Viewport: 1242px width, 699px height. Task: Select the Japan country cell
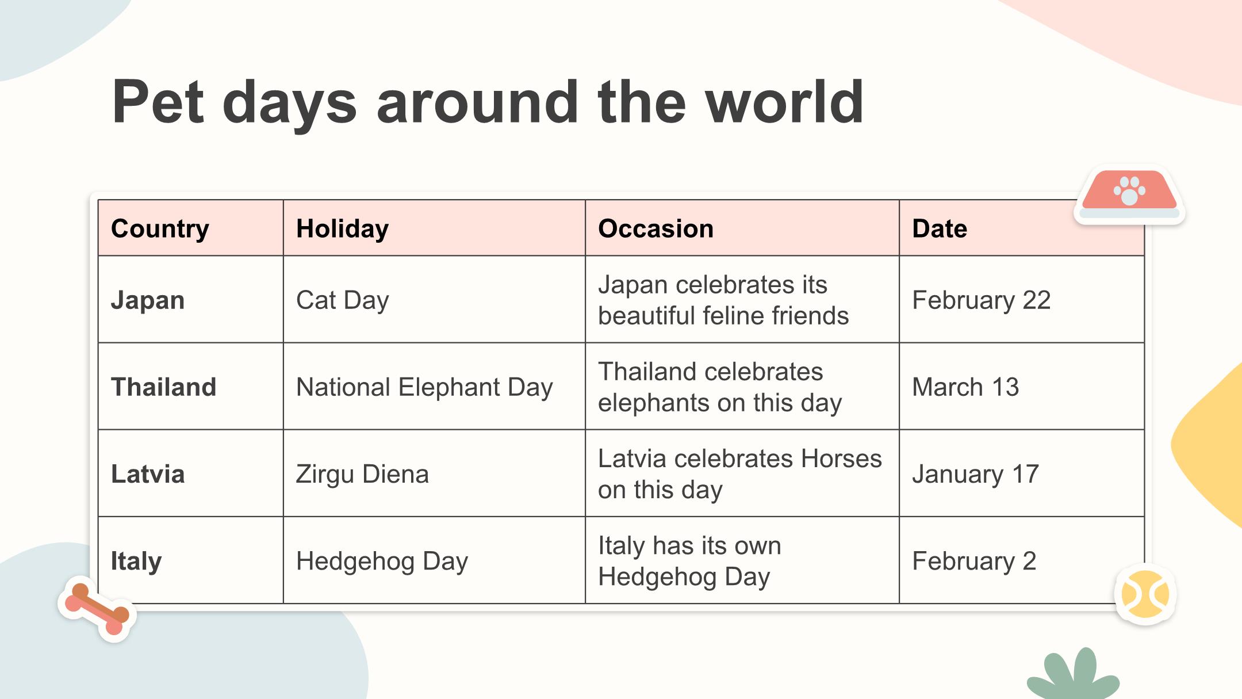(x=190, y=299)
